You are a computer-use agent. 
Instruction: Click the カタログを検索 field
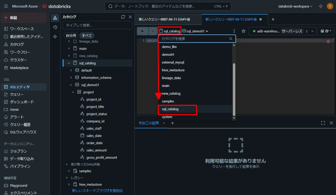197,39
